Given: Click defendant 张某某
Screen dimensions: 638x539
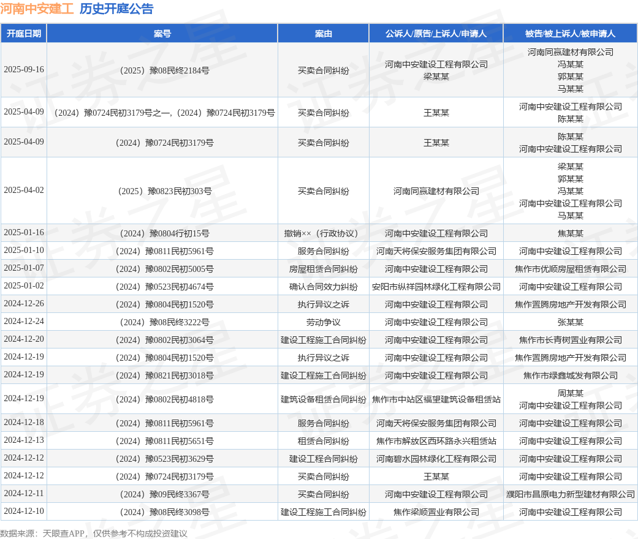Looking at the screenshot, I should pyautogui.click(x=571, y=322).
